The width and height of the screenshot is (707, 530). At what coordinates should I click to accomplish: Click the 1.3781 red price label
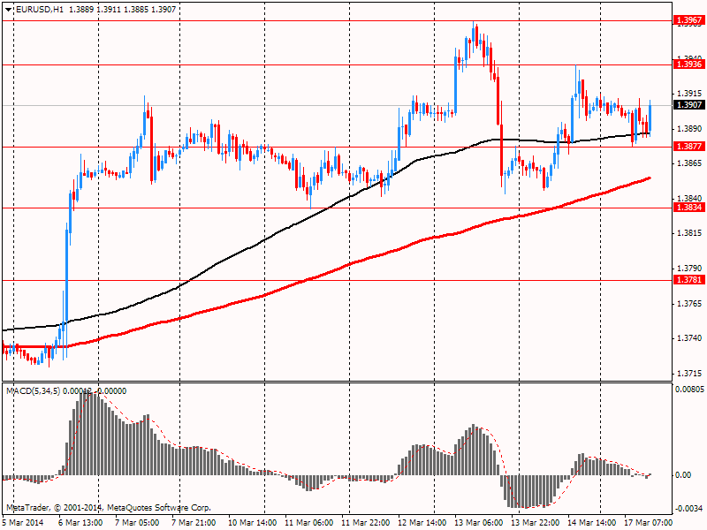point(689,280)
